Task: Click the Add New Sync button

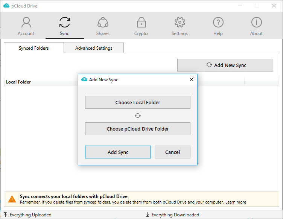Action: (225, 65)
